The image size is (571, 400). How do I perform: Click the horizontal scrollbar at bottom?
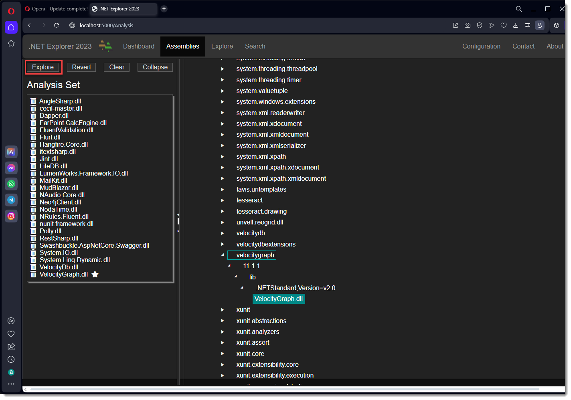coord(285,389)
